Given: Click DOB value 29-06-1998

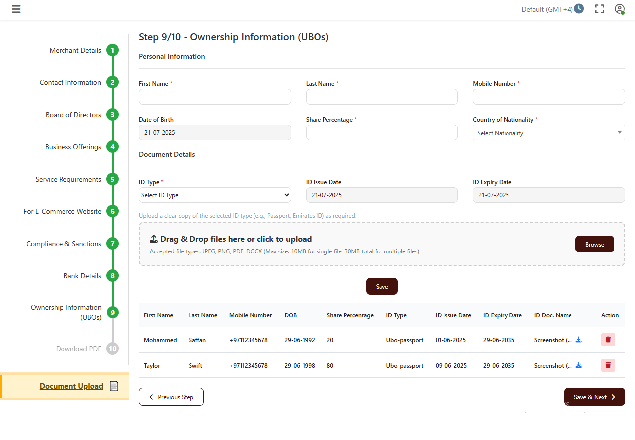Looking at the screenshot, I should (x=300, y=366).
